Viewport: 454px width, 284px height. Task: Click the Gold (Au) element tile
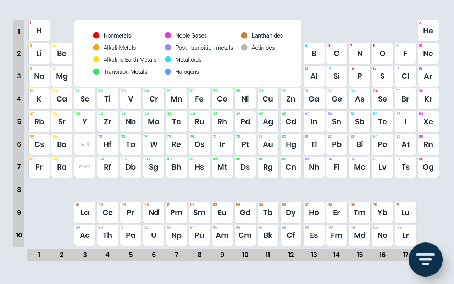point(268,144)
